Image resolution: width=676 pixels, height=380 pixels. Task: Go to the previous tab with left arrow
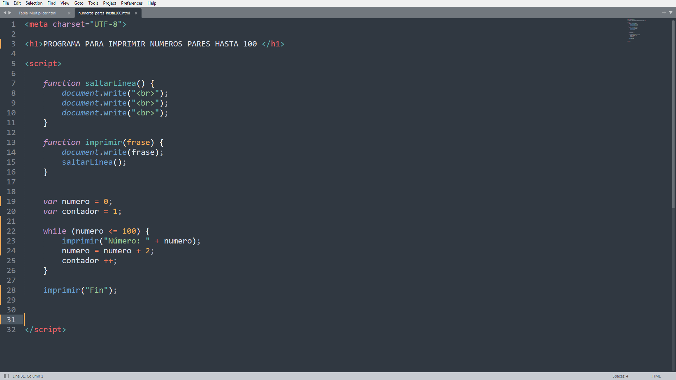5,13
